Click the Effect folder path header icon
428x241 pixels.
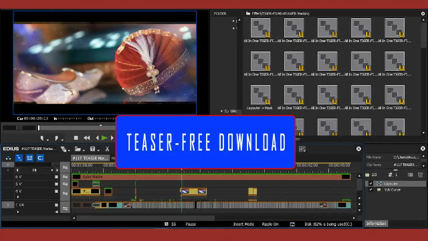point(248,13)
